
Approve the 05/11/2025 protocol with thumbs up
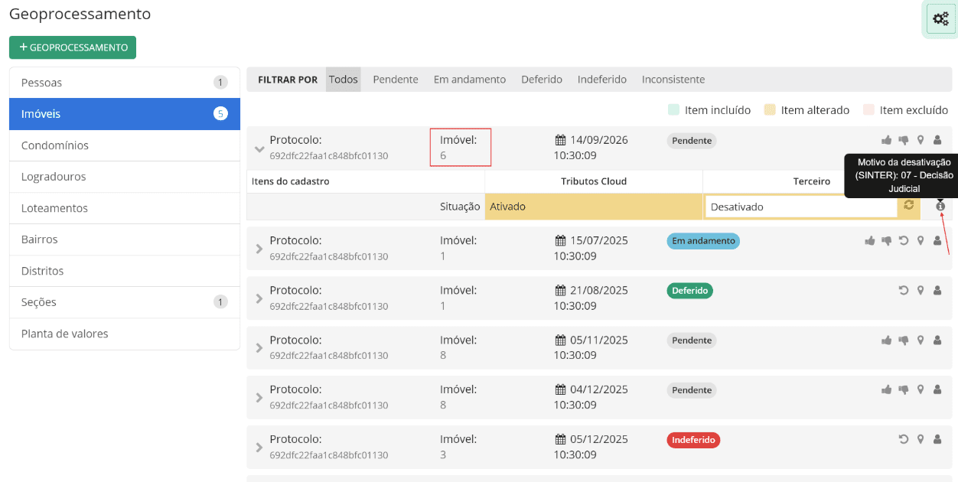[887, 340]
